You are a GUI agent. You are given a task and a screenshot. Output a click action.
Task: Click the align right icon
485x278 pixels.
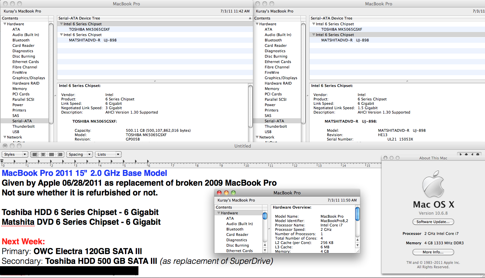tap(60, 154)
